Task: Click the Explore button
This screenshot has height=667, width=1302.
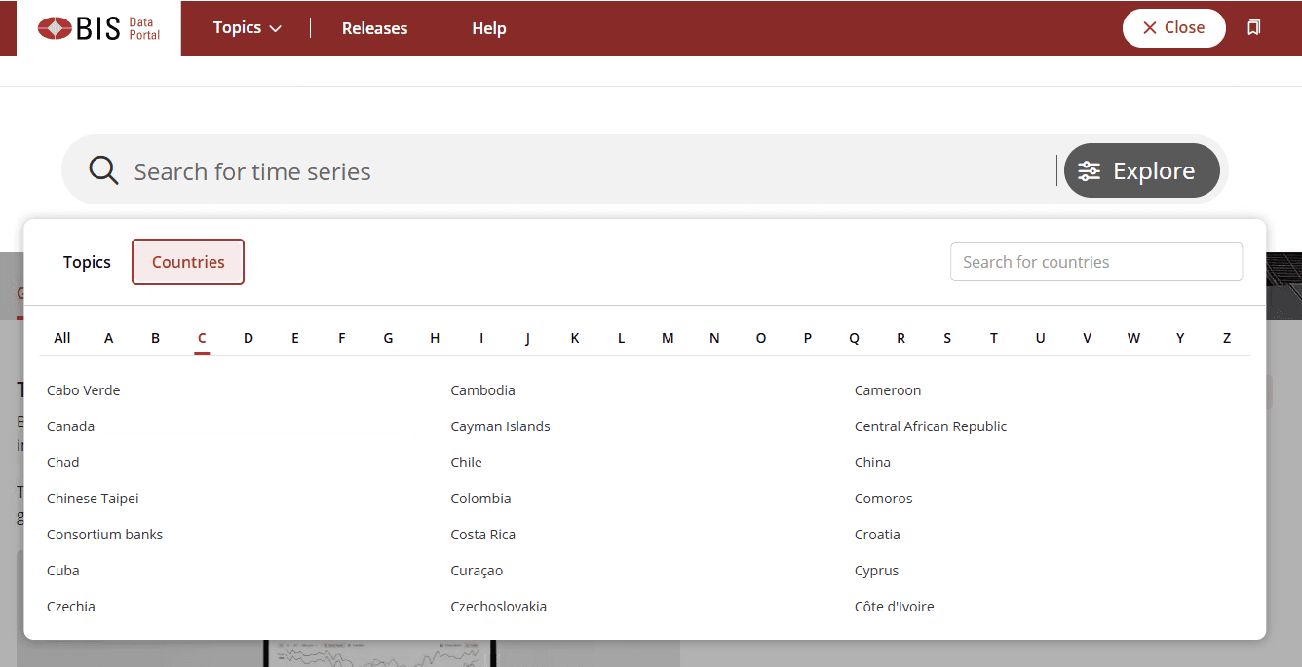Action: coord(1141,170)
